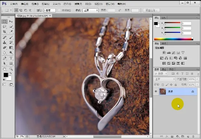
Task: Open the layer blend mode dropdown
Action: coord(165,79)
